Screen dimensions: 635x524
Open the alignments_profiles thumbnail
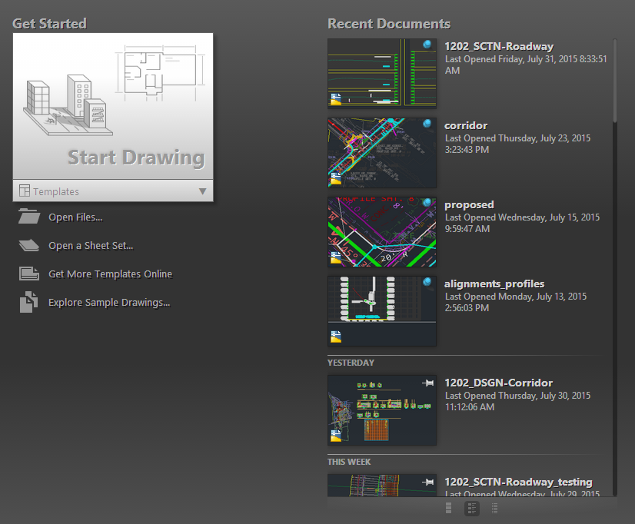[x=382, y=310]
